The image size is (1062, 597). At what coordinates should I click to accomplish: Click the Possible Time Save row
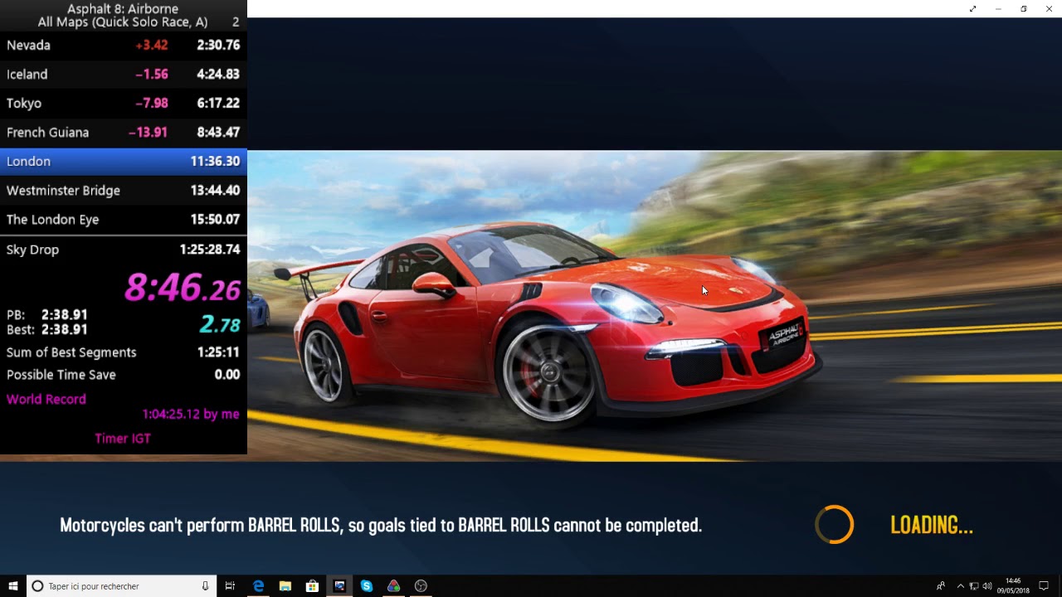(124, 375)
